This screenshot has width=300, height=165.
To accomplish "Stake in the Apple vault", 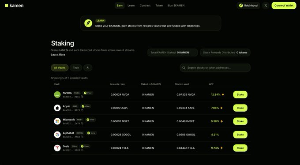I will point(240,108).
